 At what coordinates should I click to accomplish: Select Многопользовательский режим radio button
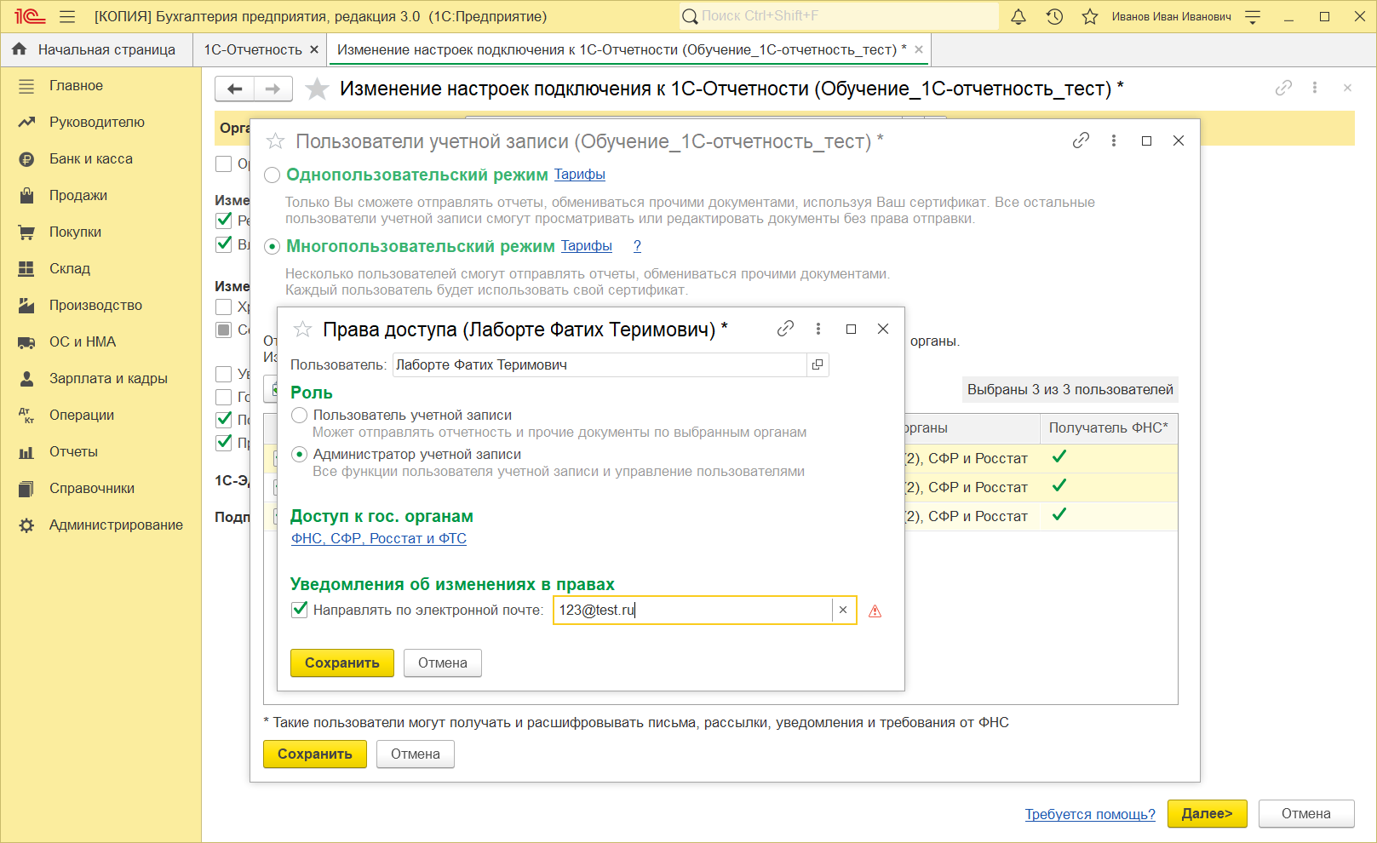click(273, 247)
